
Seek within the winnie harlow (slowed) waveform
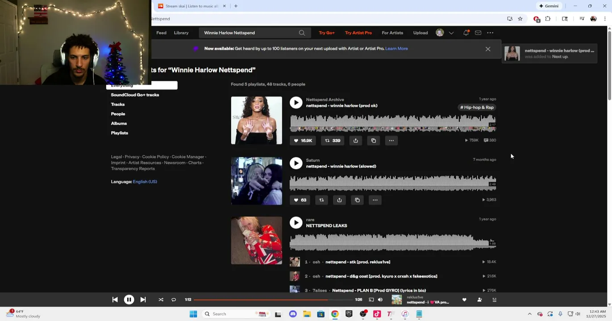coord(393,183)
